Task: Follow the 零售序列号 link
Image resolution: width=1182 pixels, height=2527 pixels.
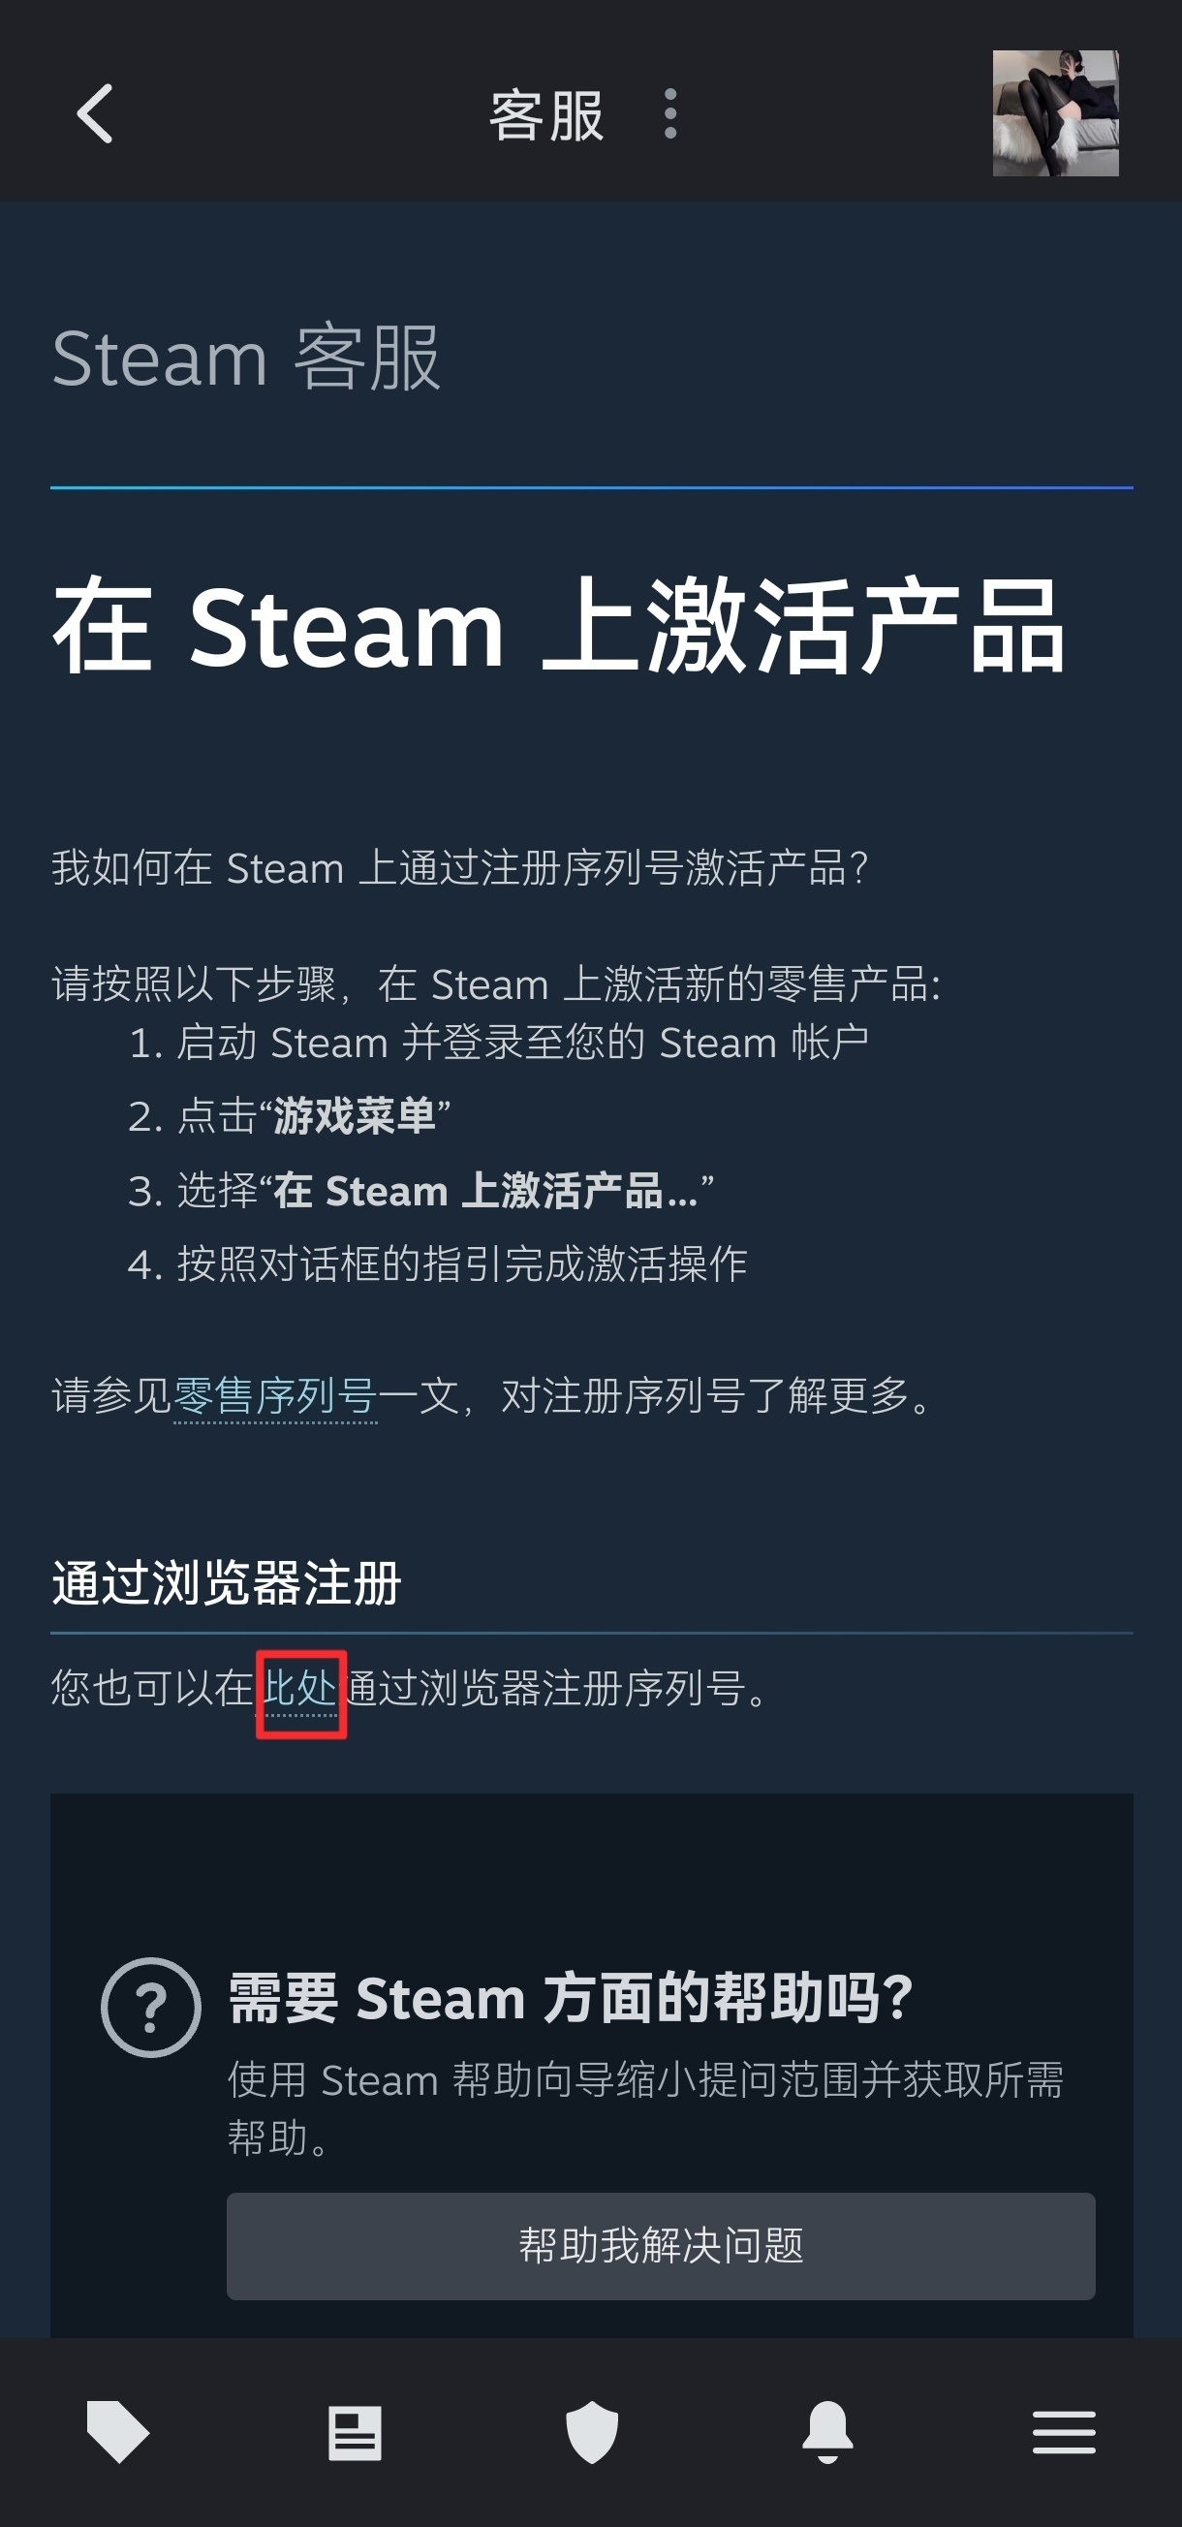Action: [x=274, y=1396]
